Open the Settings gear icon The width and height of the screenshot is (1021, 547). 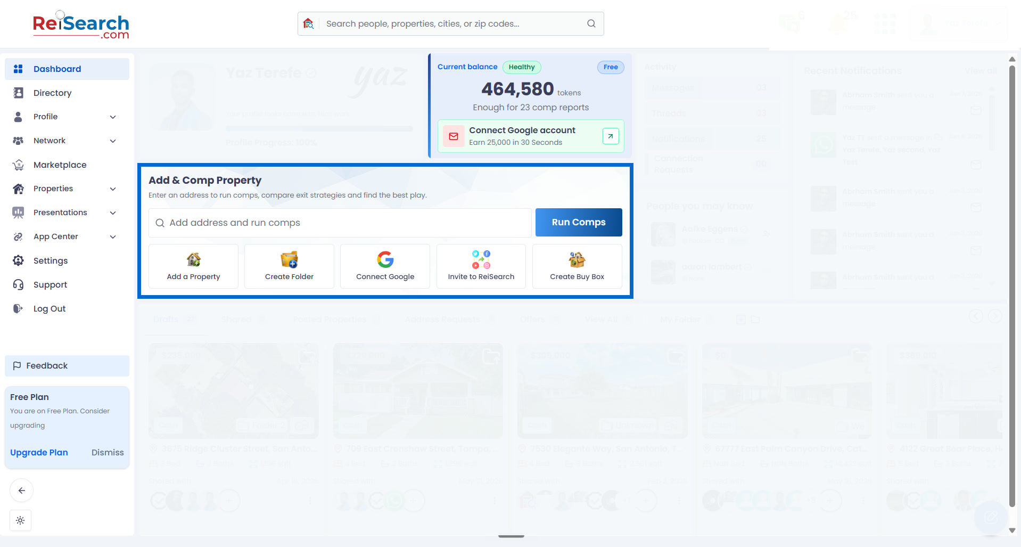[18, 260]
